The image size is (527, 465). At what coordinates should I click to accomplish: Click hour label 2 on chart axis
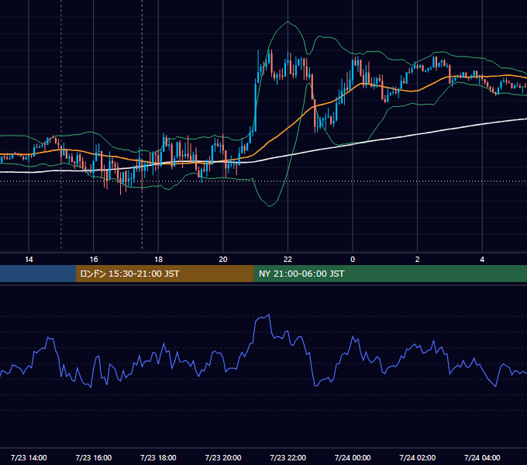point(418,260)
